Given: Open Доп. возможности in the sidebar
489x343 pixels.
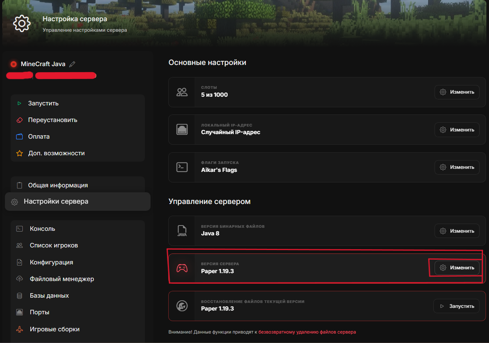Looking at the screenshot, I should [x=78, y=153].
